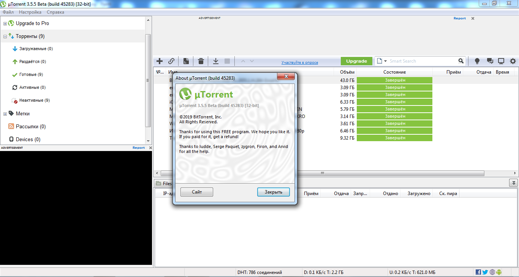Open the Файл menu
This screenshot has width=519, height=277.
pos(8,12)
